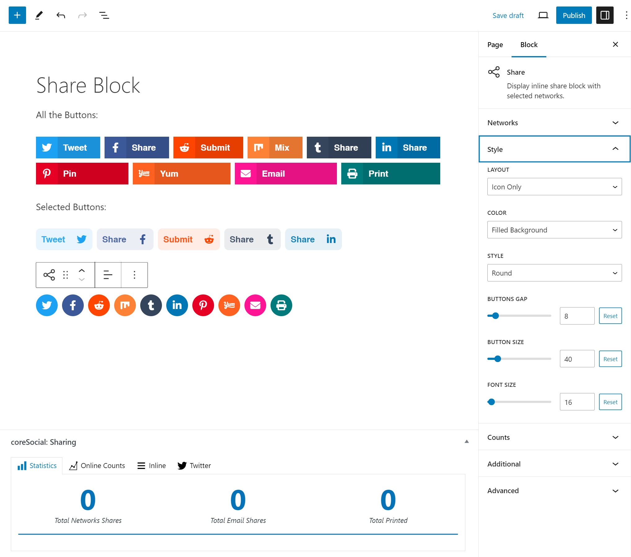Click the round Tumblr share icon
The image size is (631, 557).
151,305
